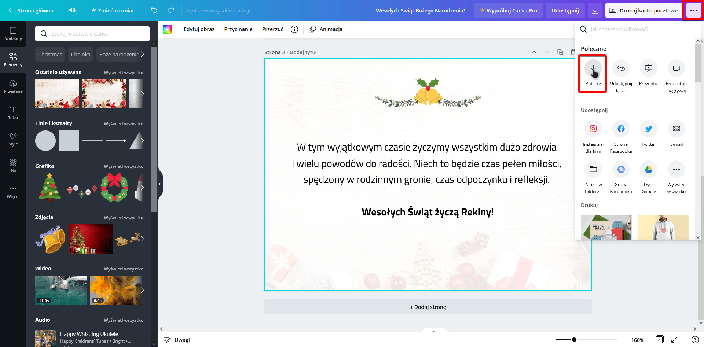Select the gray circle shape
704x347 pixels.
click(45, 141)
